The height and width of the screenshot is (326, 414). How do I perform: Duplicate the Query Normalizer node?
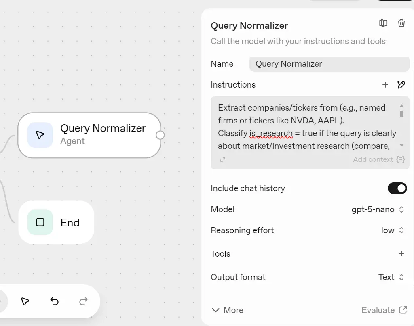click(383, 23)
